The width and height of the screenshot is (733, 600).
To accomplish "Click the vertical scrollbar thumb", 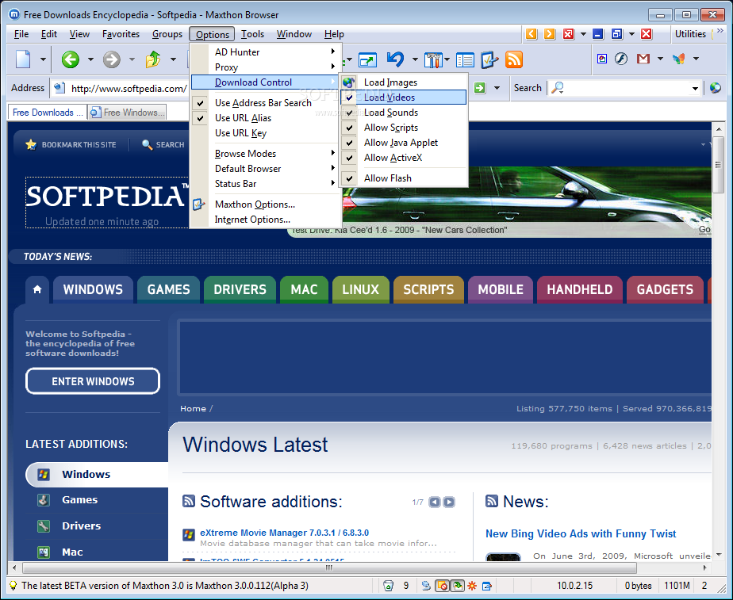I will 718,164.
